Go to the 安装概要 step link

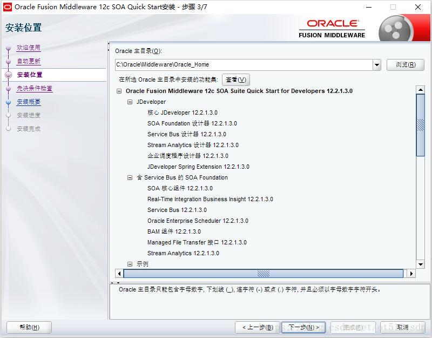[x=29, y=102]
